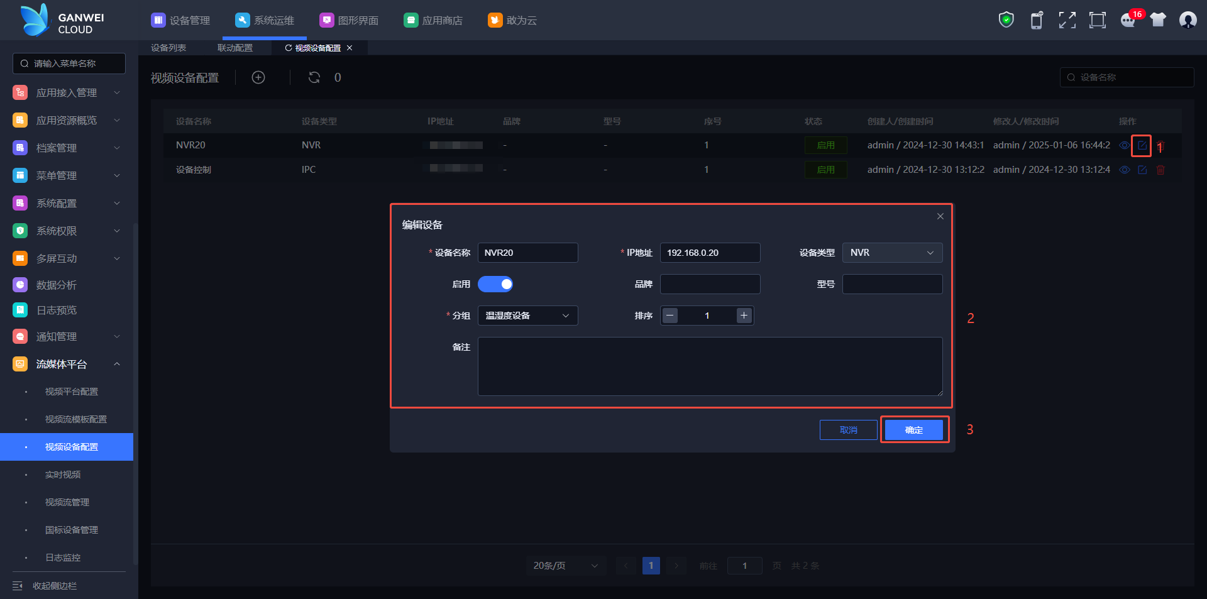The height and width of the screenshot is (599, 1207).
Task: Click the 取消 button in dialog
Action: tap(848, 430)
